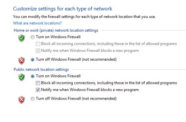This screenshot has width=186, height=122.
Task: Check Block all incoming connections box for public network
Action: [x=38, y=83]
